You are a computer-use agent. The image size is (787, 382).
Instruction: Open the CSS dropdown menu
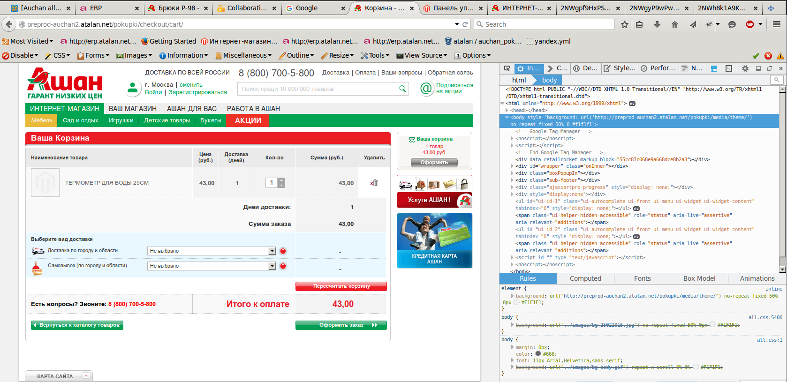58,55
